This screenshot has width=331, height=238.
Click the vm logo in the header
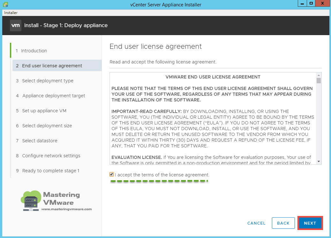coord(16,26)
